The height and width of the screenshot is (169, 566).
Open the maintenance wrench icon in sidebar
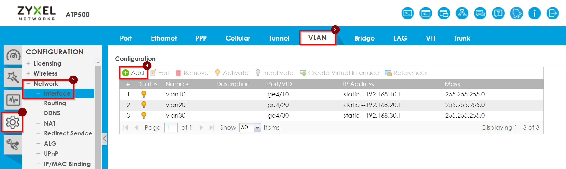13,144
